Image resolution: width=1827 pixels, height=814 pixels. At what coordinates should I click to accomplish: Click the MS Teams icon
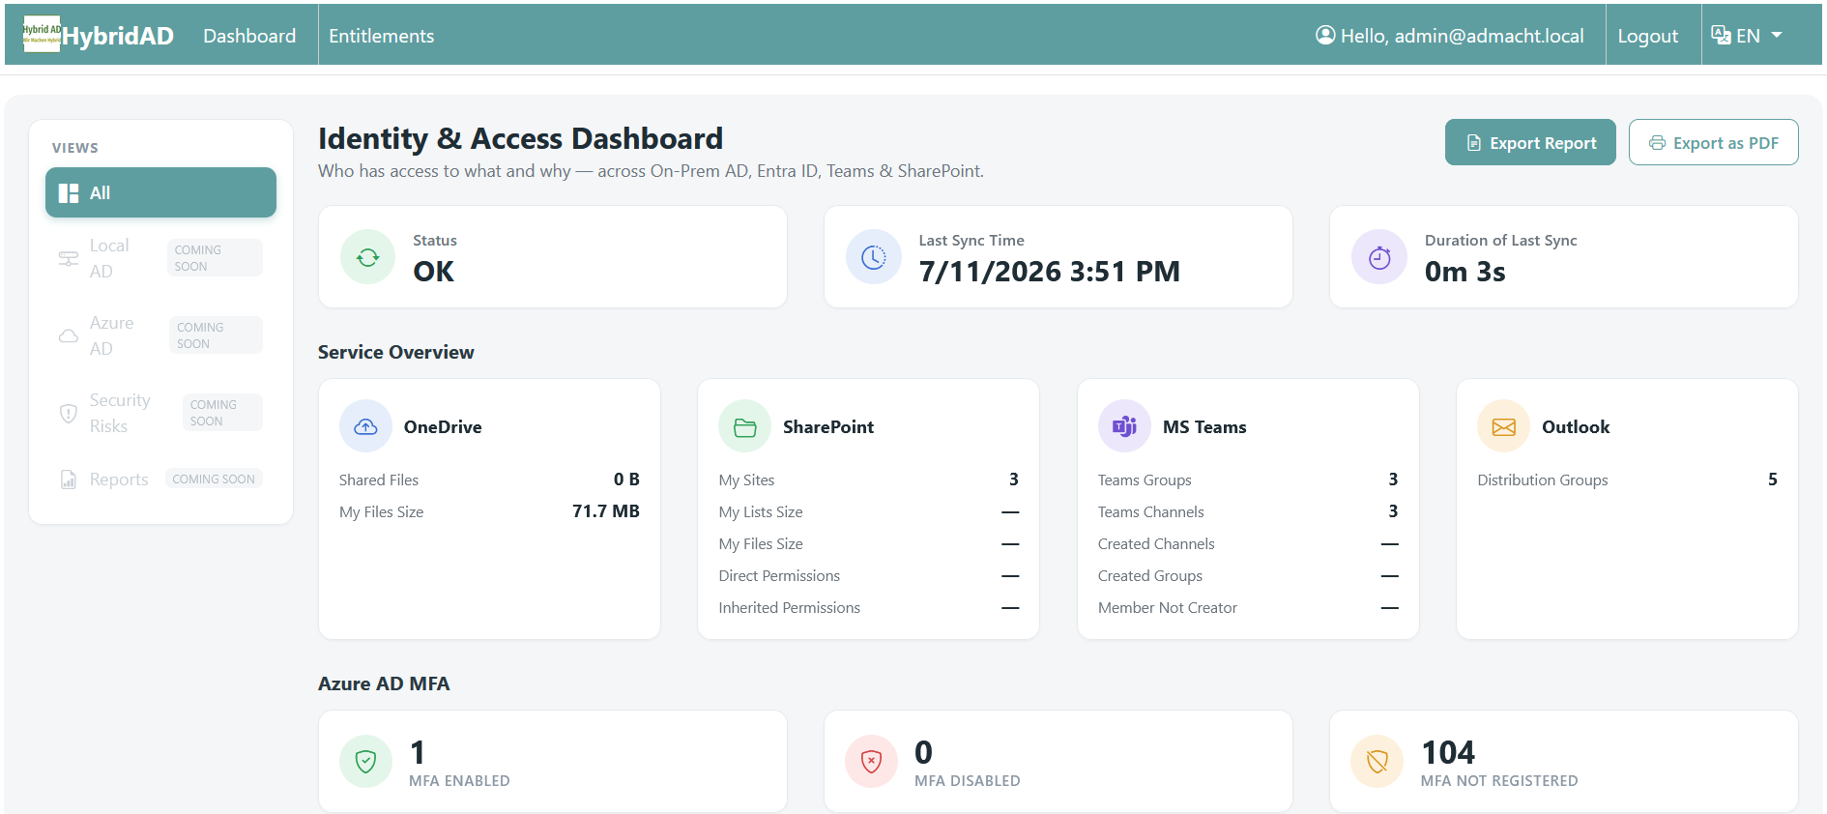(x=1124, y=426)
